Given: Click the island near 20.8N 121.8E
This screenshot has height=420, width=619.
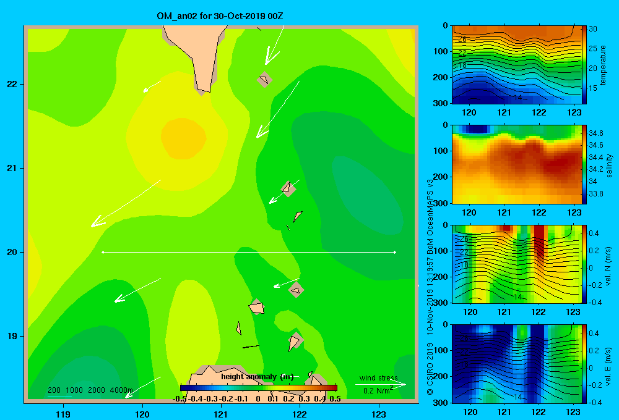Looking at the screenshot, I should tap(288, 188).
